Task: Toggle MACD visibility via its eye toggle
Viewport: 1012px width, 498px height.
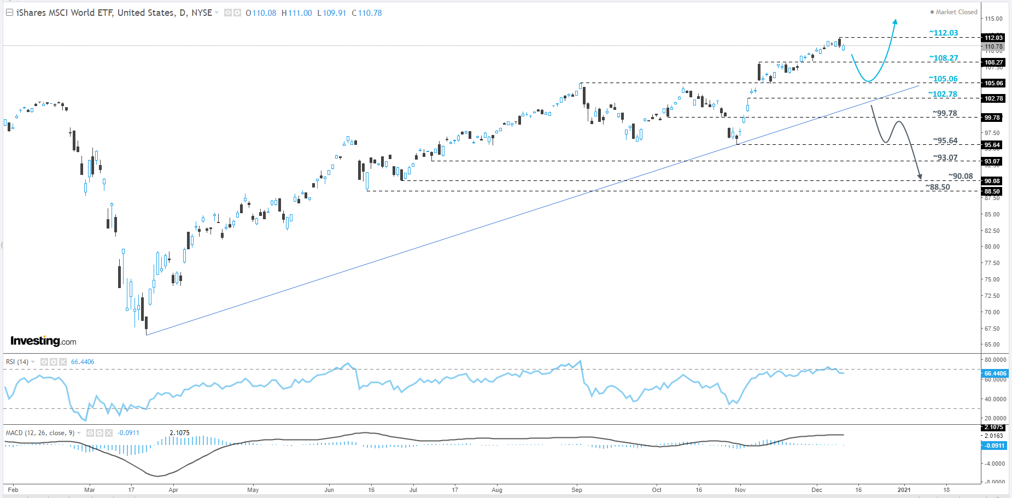Action: point(90,433)
